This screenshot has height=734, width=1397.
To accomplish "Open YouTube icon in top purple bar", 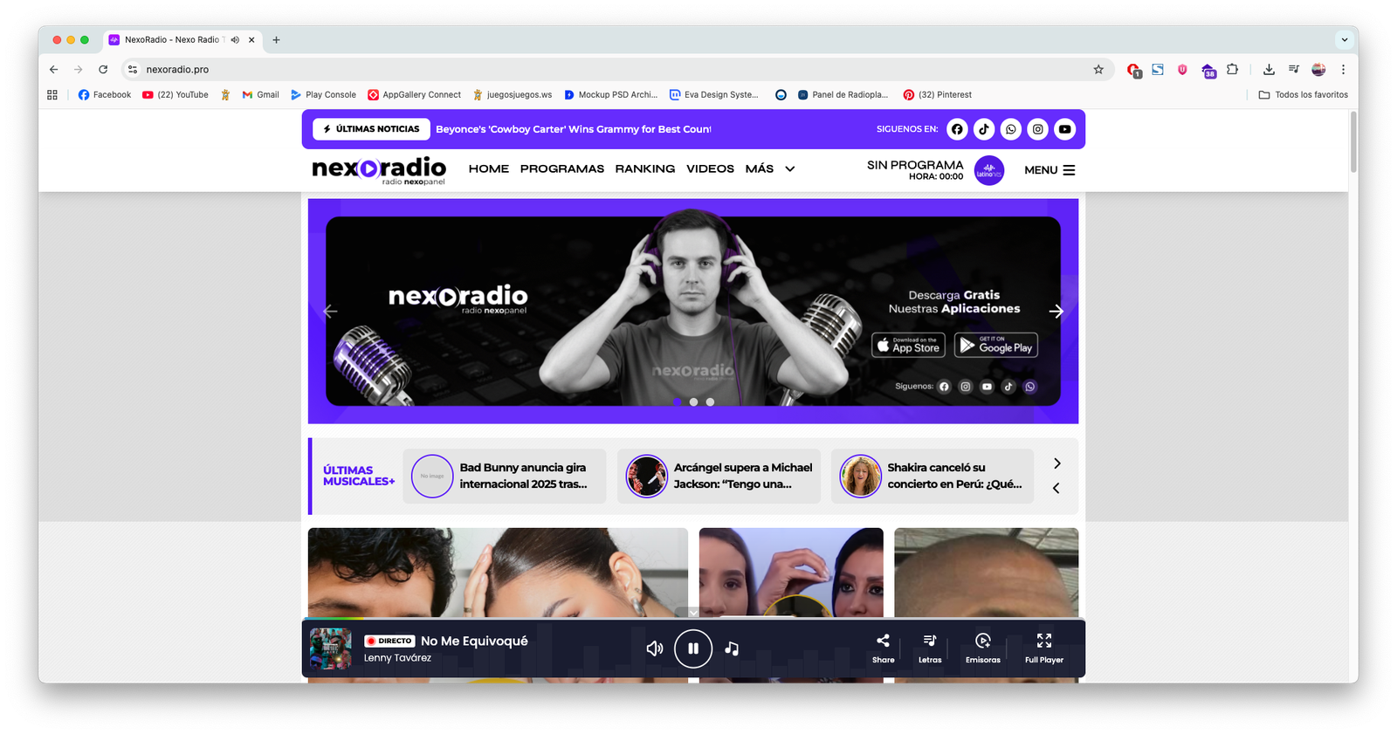I will 1065,129.
